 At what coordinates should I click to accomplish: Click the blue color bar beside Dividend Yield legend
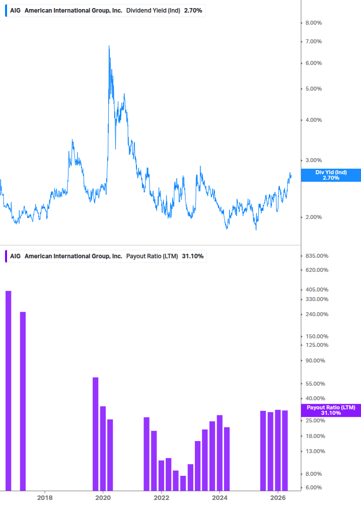(6, 11)
